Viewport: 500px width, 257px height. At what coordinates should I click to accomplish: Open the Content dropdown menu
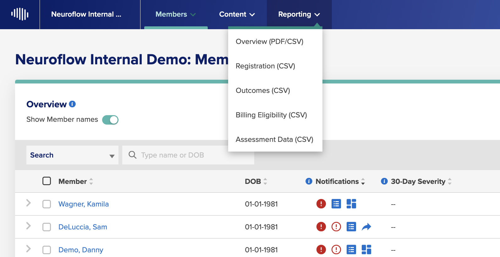tap(237, 14)
